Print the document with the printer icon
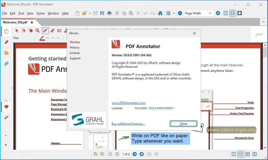The width and height of the screenshot is (268, 160). point(109,13)
